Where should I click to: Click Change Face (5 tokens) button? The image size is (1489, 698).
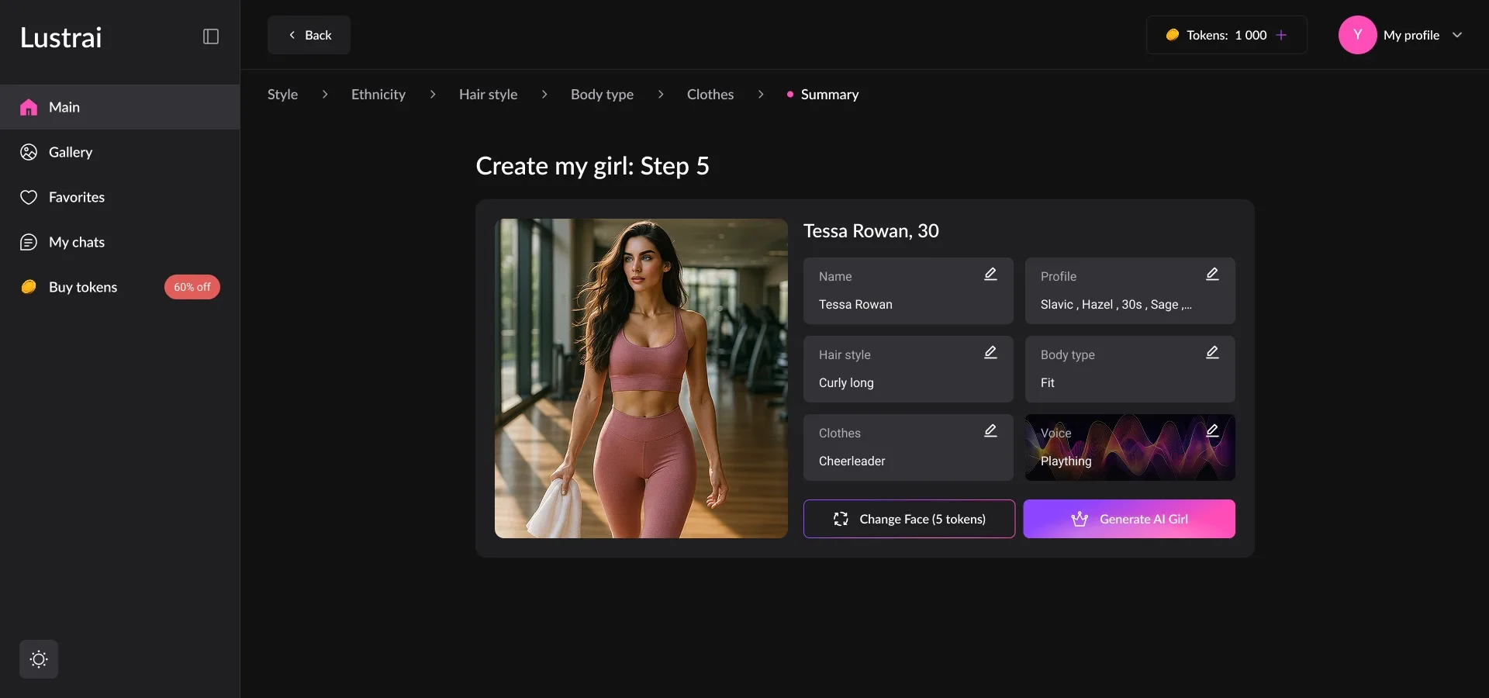(909, 519)
